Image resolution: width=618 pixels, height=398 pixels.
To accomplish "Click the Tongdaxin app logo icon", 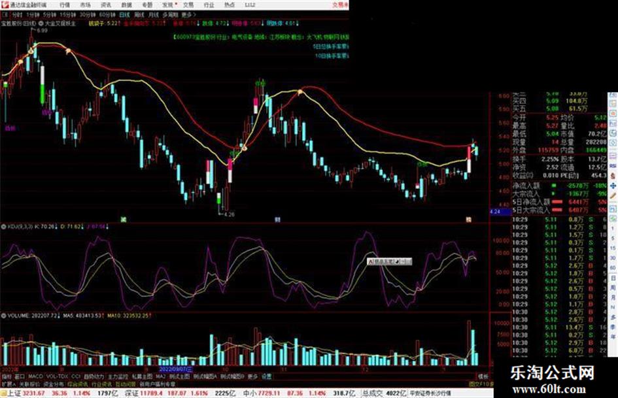I will tap(5, 5).
